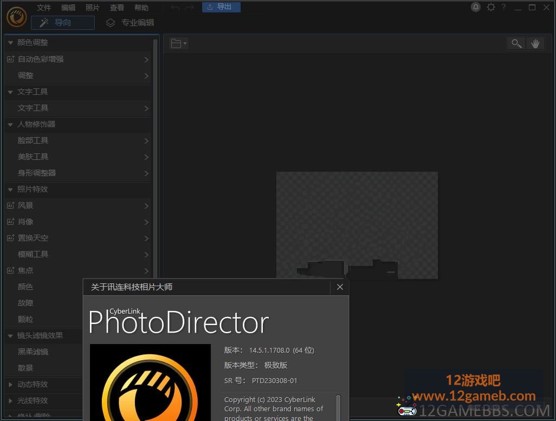Undo the last action with the arrow
Screen dimensions: 556x421
point(176,8)
